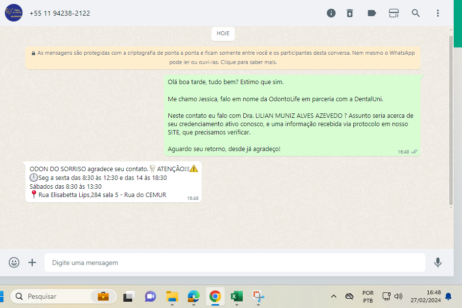The width and height of the screenshot is (462, 308).
Task: Open the clock showing 16:48 27/02/2024
Action: pyautogui.click(x=425, y=296)
